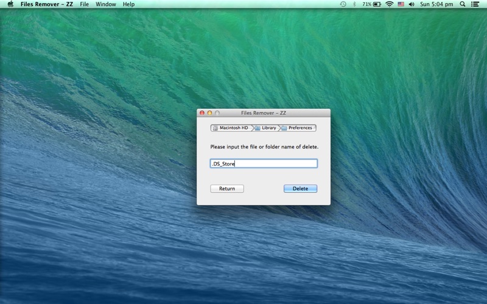Minimize the Files Remover window

[209, 113]
